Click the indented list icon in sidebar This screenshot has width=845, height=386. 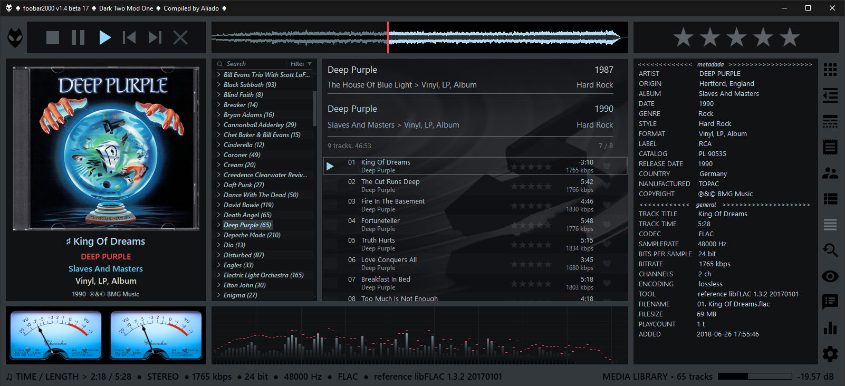click(x=830, y=95)
